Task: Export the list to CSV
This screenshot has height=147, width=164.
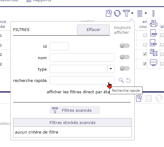Action: click(153, 43)
